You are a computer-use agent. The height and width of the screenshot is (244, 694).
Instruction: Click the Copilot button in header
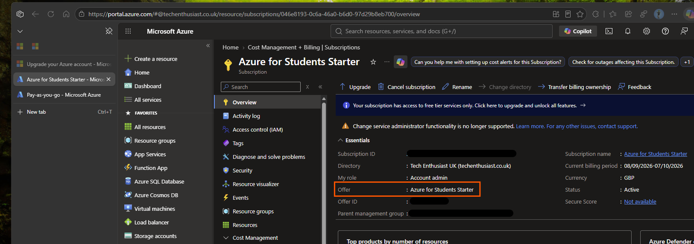(578, 31)
